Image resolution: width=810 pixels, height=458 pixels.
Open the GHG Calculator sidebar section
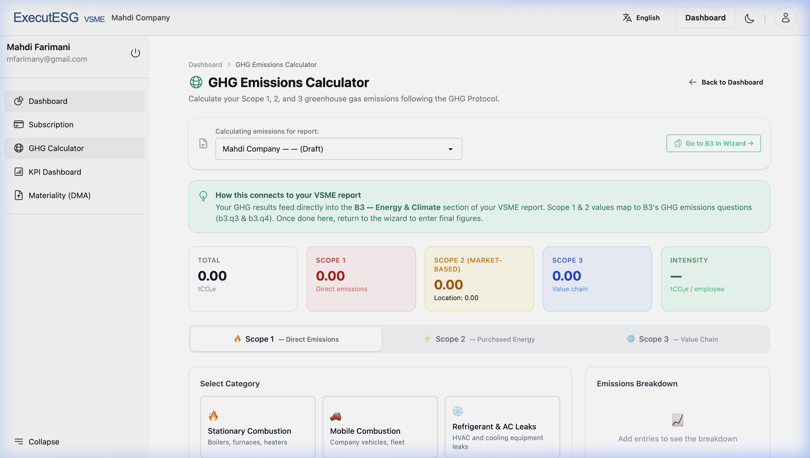56,148
